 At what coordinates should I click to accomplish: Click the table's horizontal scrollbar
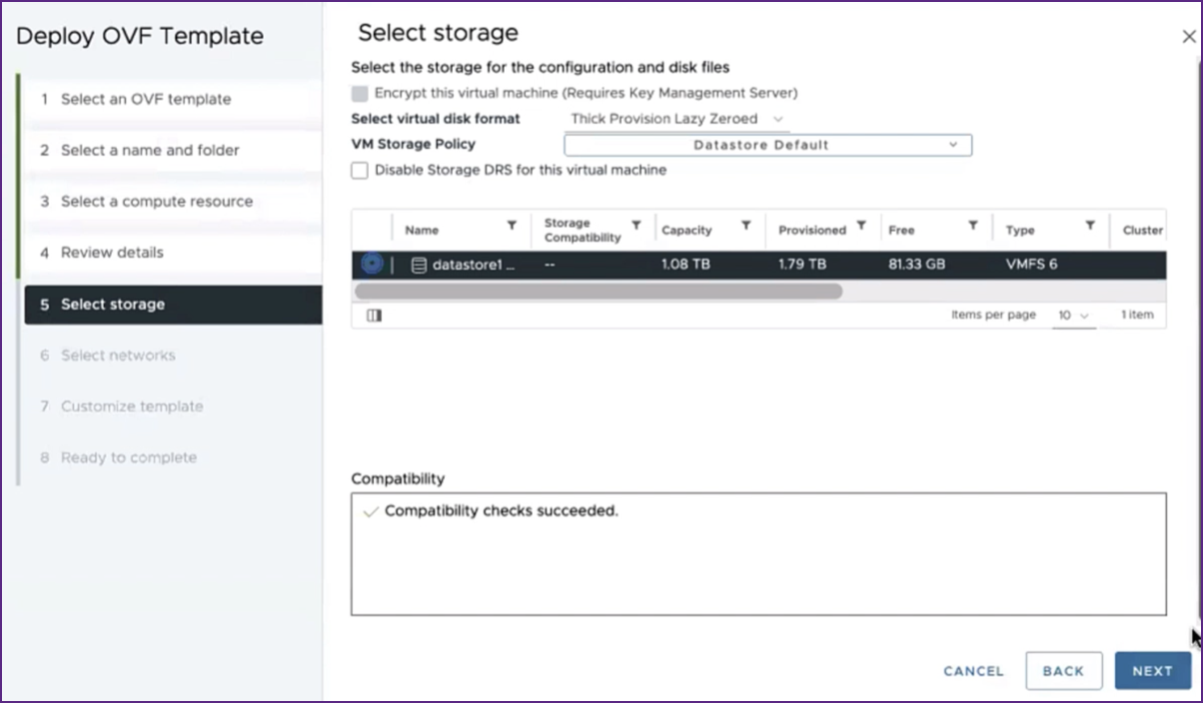[598, 291]
